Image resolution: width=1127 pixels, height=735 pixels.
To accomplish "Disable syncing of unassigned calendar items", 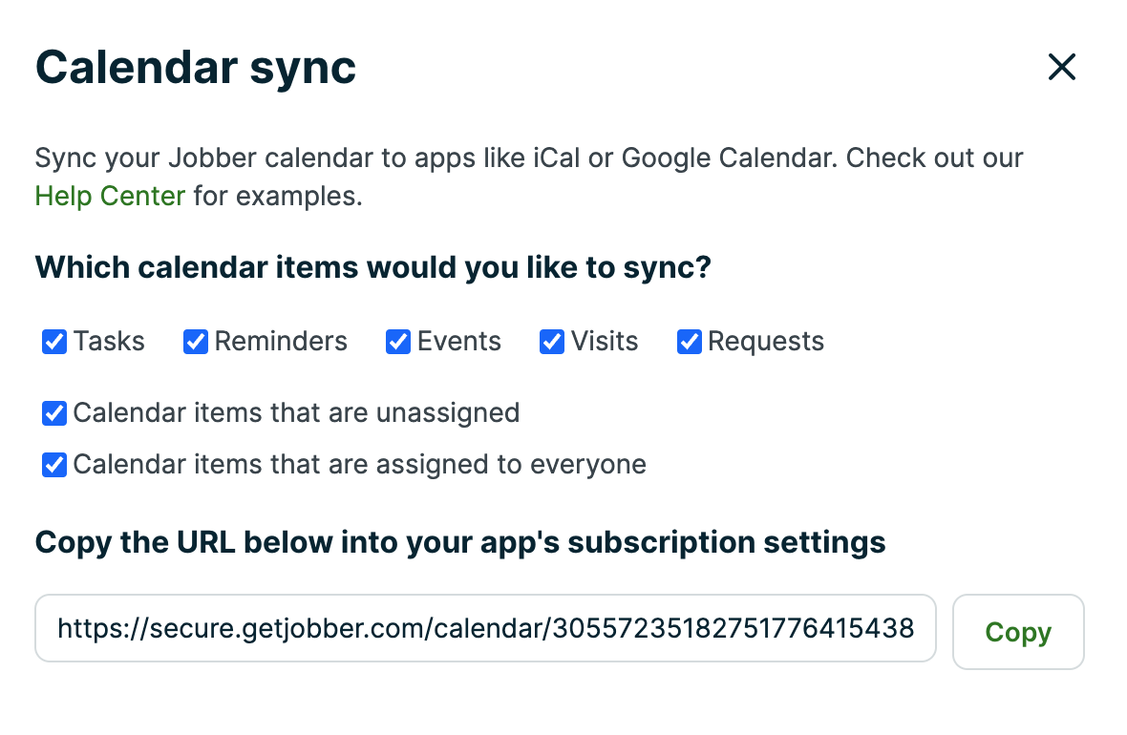I will (x=53, y=412).
